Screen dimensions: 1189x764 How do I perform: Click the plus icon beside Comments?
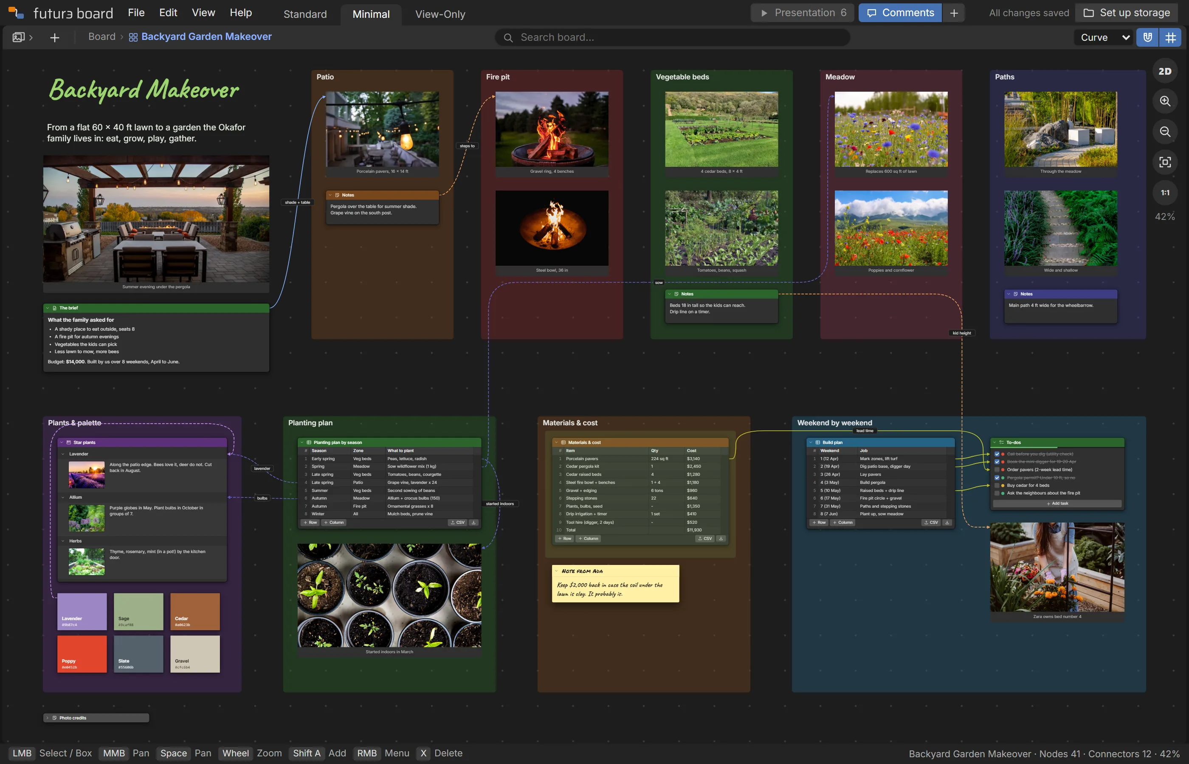pos(954,13)
